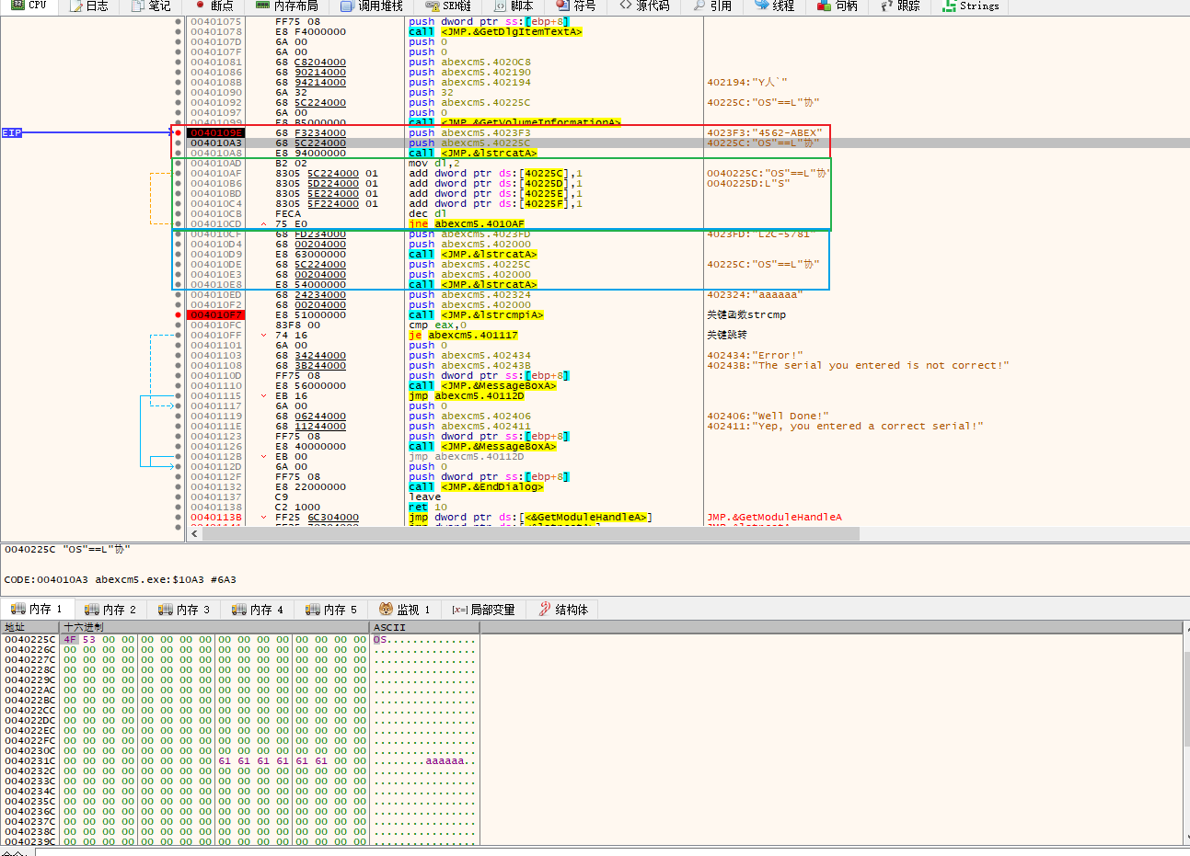Open the Strings tab

(971, 6)
